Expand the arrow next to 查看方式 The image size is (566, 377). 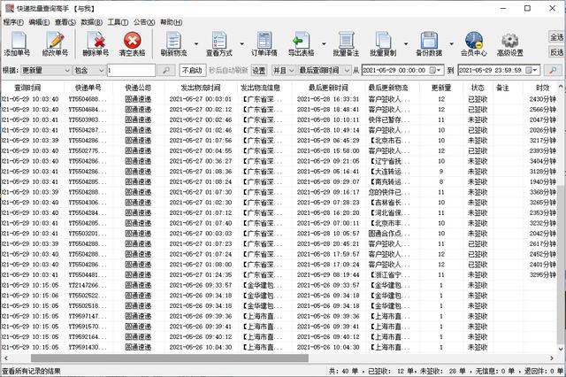pyautogui.click(x=241, y=43)
